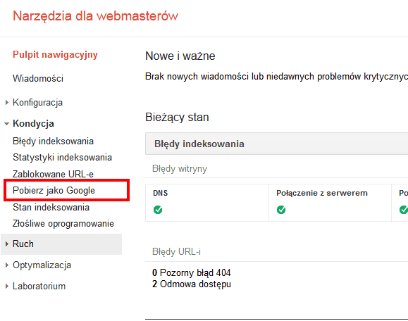The width and height of the screenshot is (408, 321).
Task: Click the Nowe i ważne heading
Action: 180,56
